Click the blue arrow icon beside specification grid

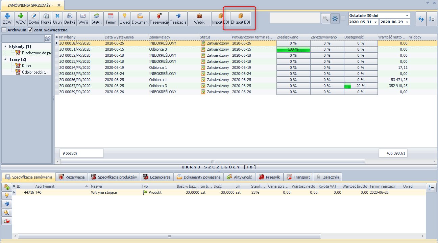[x=7, y=204]
